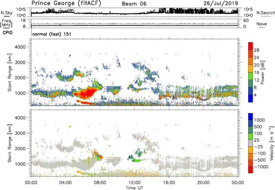This screenshot has width=275, height=190.
Task: Click the -1000 tick on velocity scale
Action: click(261, 167)
